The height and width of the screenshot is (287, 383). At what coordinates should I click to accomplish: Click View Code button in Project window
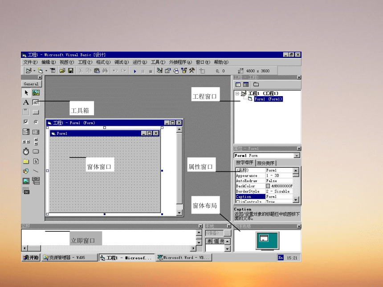pyautogui.click(x=238, y=85)
